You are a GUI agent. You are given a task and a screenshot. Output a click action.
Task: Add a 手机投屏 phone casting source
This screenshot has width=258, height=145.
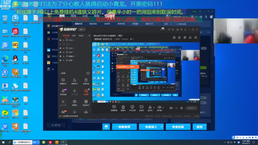[132, 108]
